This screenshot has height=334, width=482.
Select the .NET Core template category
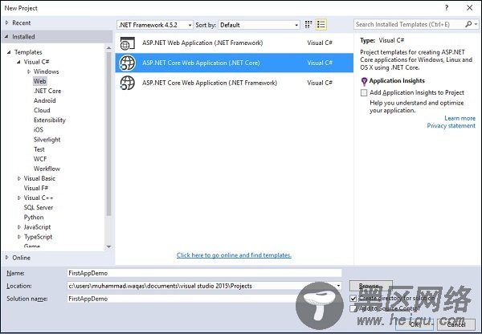47,91
